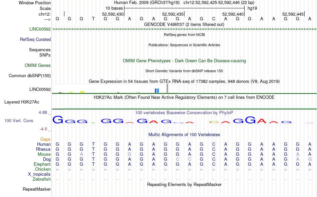Open the green LINC00592 GENCODE track label

point(40,29)
